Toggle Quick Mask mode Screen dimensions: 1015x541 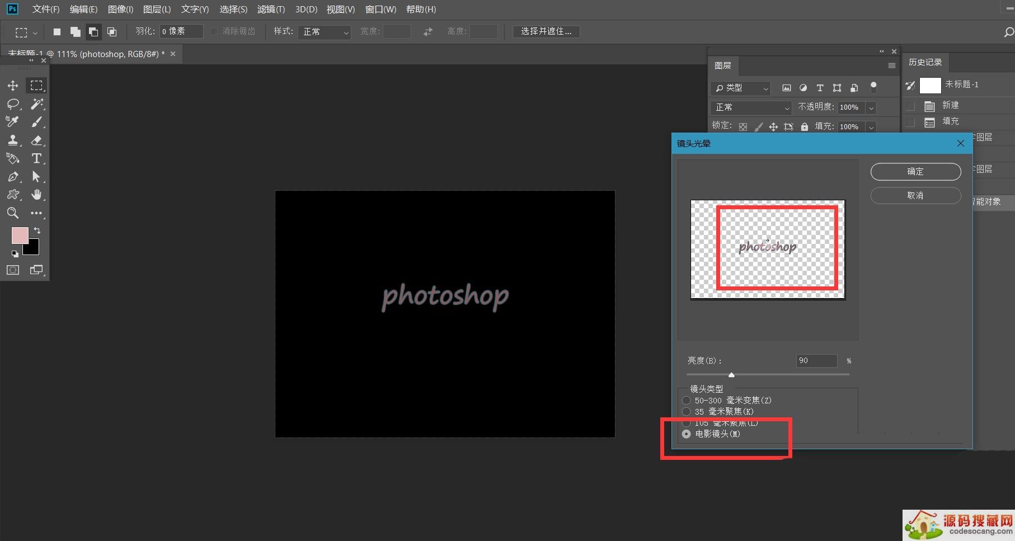click(13, 270)
